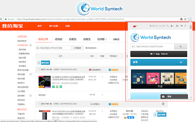Open the 账户设置 dropdown in the header

tap(55, 26)
